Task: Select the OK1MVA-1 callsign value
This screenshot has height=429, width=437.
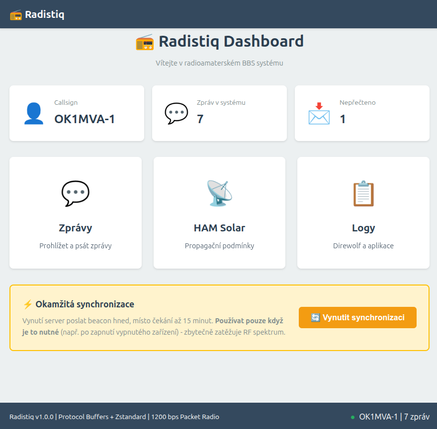Action: point(85,119)
